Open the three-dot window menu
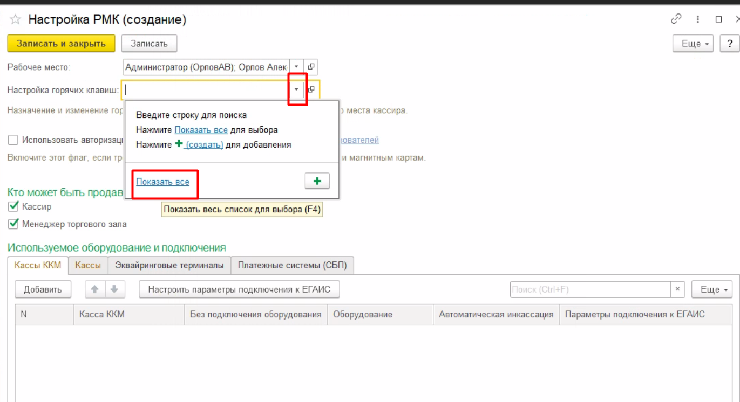The image size is (740, 402). pyautogui.click(x=698, y=19)
